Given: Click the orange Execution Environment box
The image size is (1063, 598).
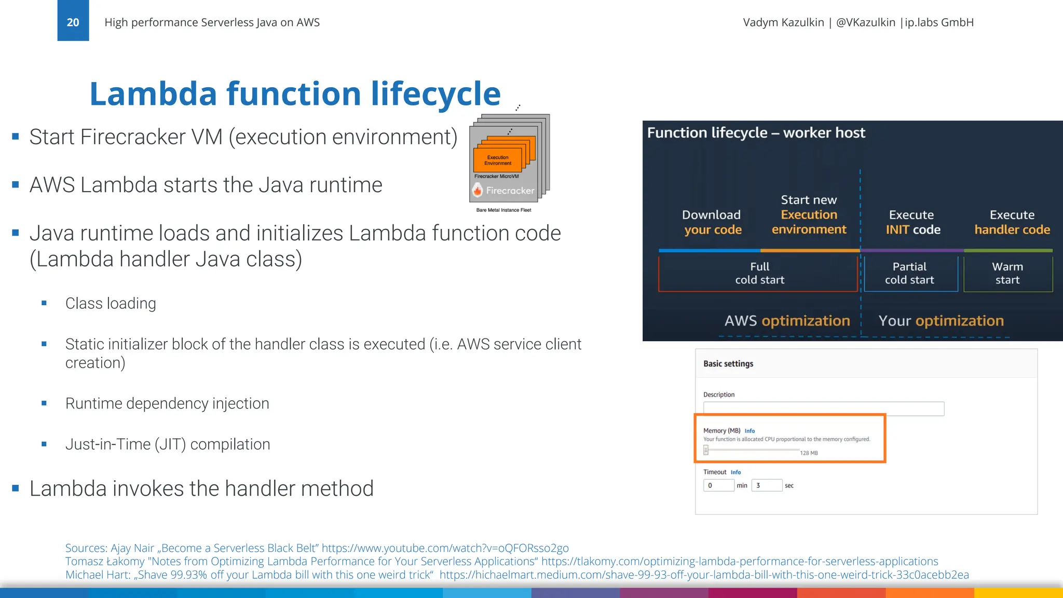Looking at the screenshot, I should [497, 160].
